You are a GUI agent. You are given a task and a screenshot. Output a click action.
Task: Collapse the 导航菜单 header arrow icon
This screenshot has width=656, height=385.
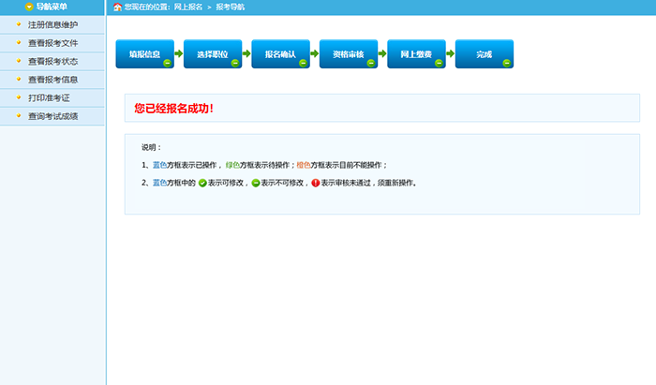pyautogui.click(x=30, y=7)
